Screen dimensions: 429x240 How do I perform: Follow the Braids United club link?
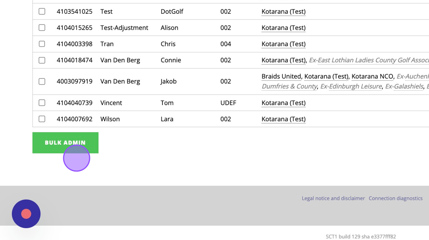pyautogui.click(x=281, y=77)
